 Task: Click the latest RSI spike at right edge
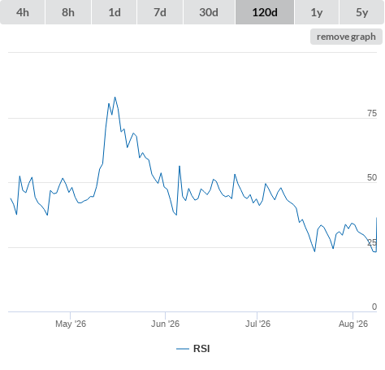pyautogui.click(x=376, y=218)
